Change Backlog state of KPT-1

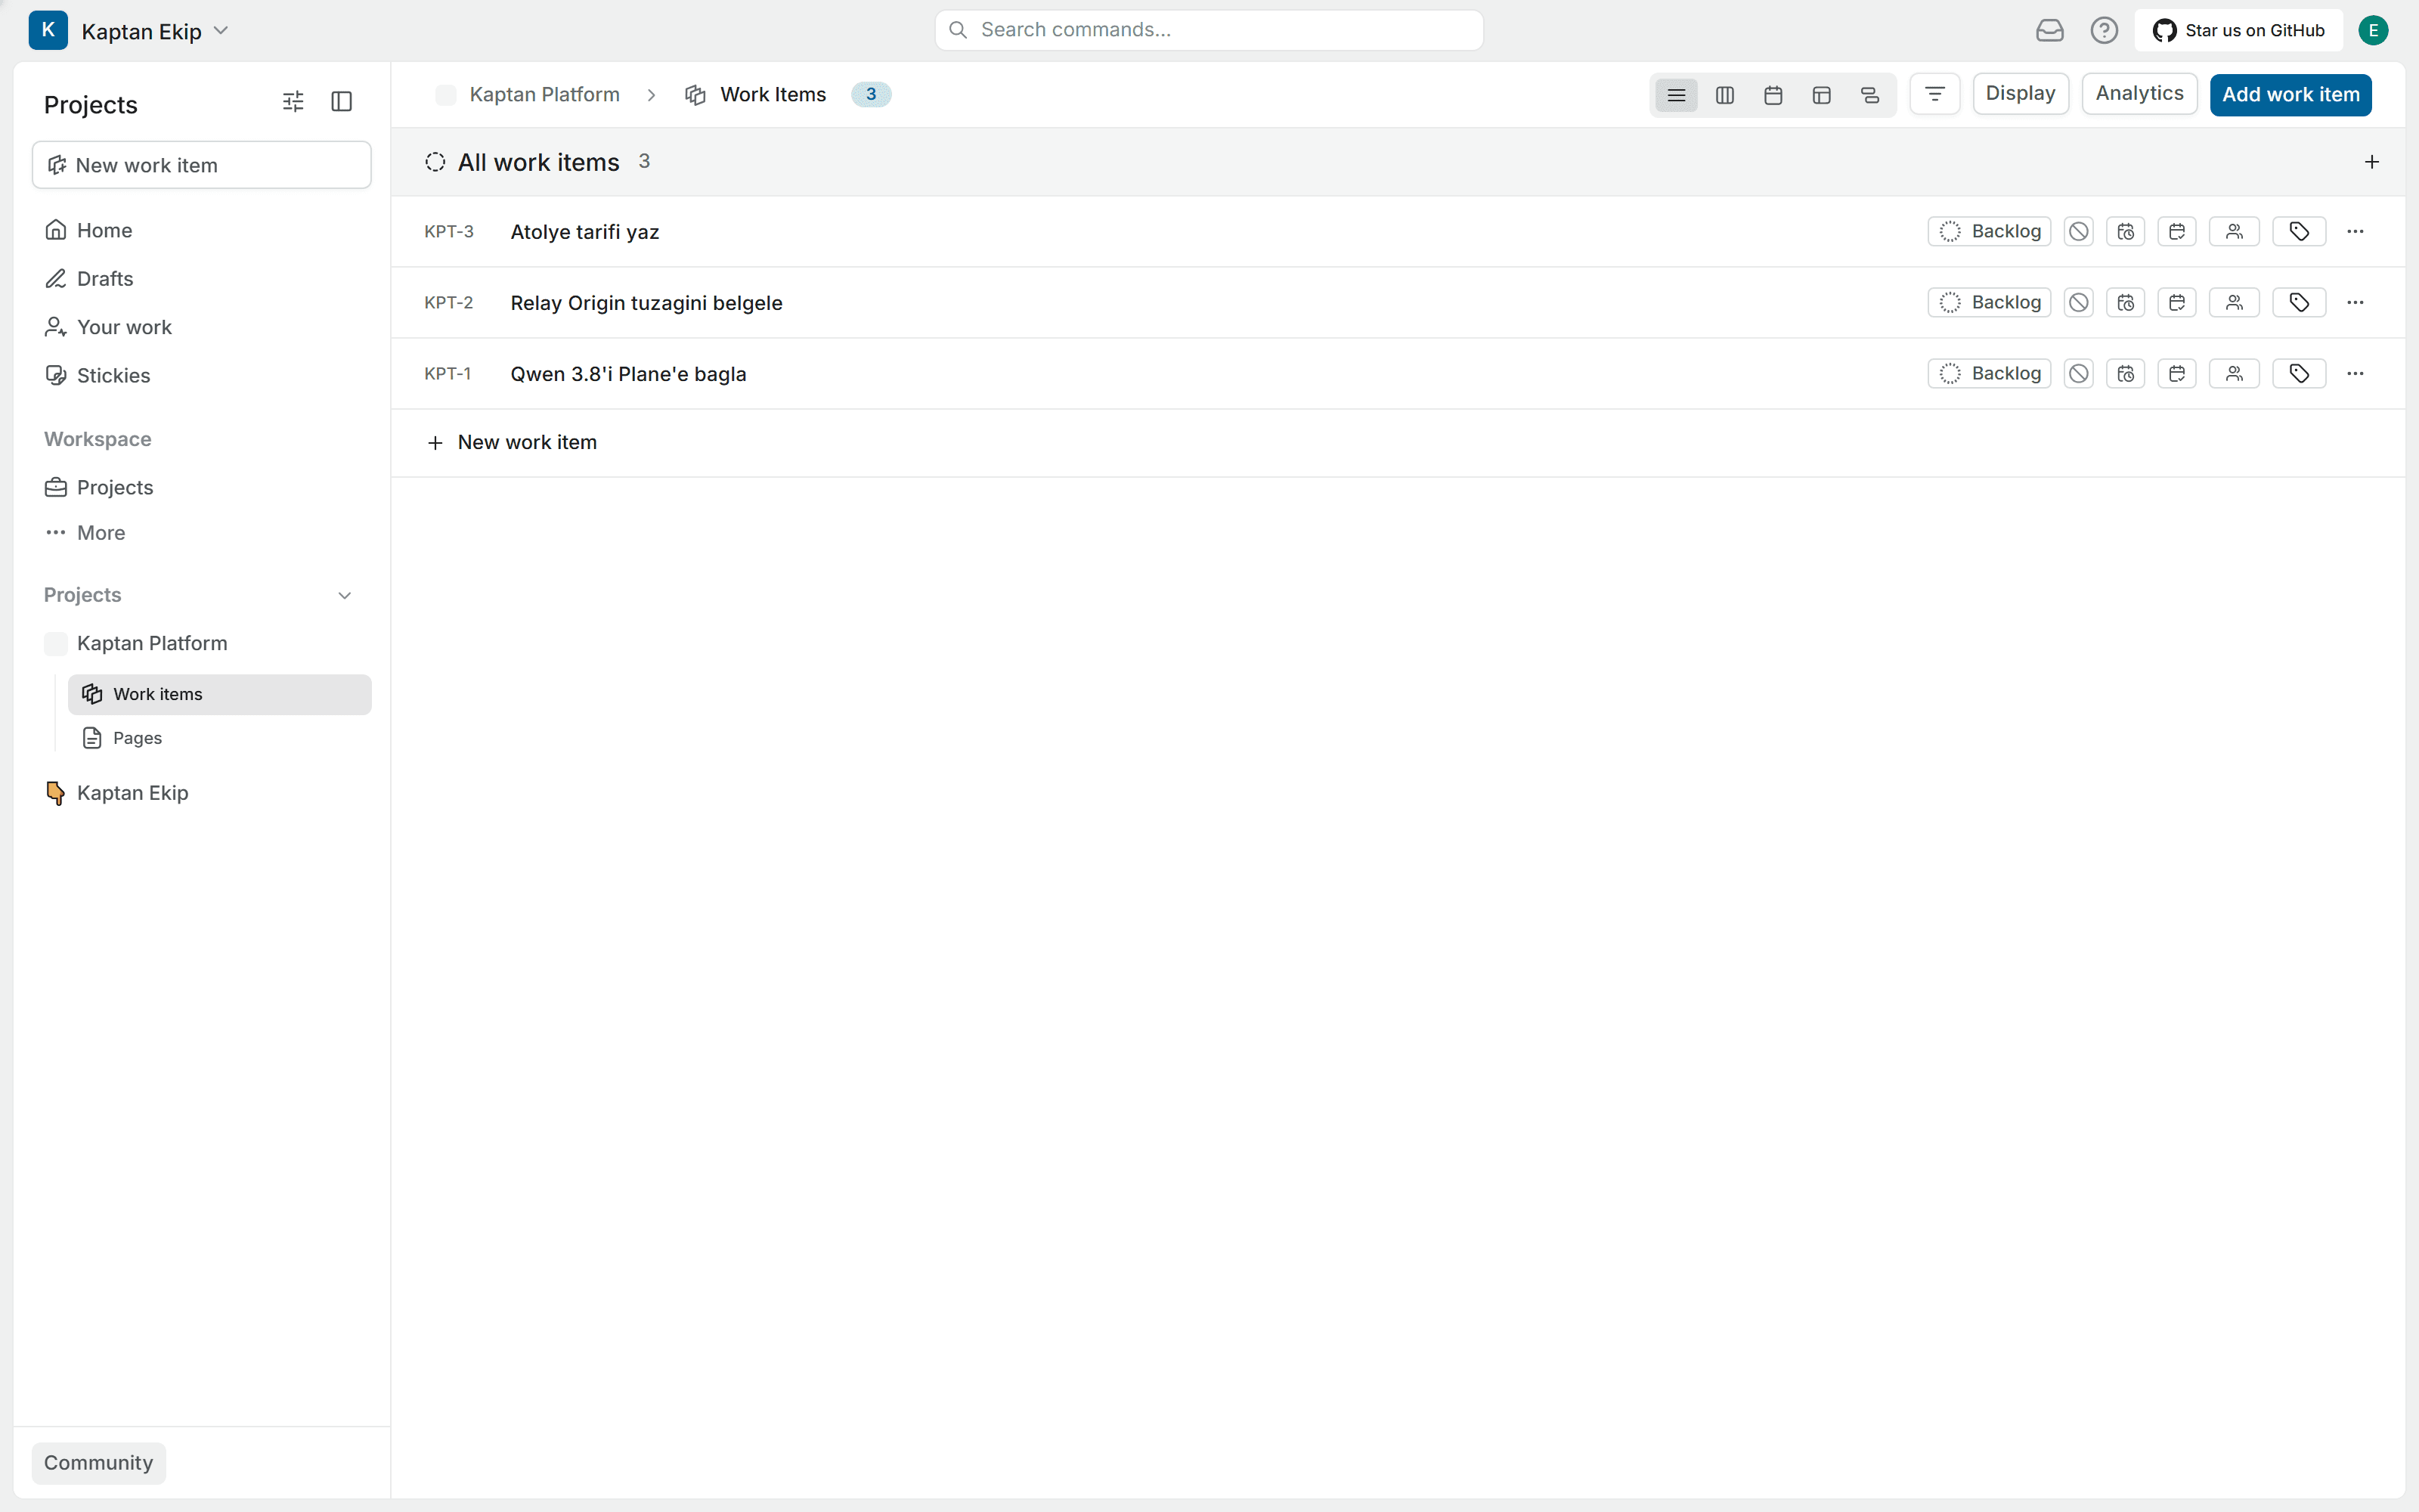(1989, 373)
